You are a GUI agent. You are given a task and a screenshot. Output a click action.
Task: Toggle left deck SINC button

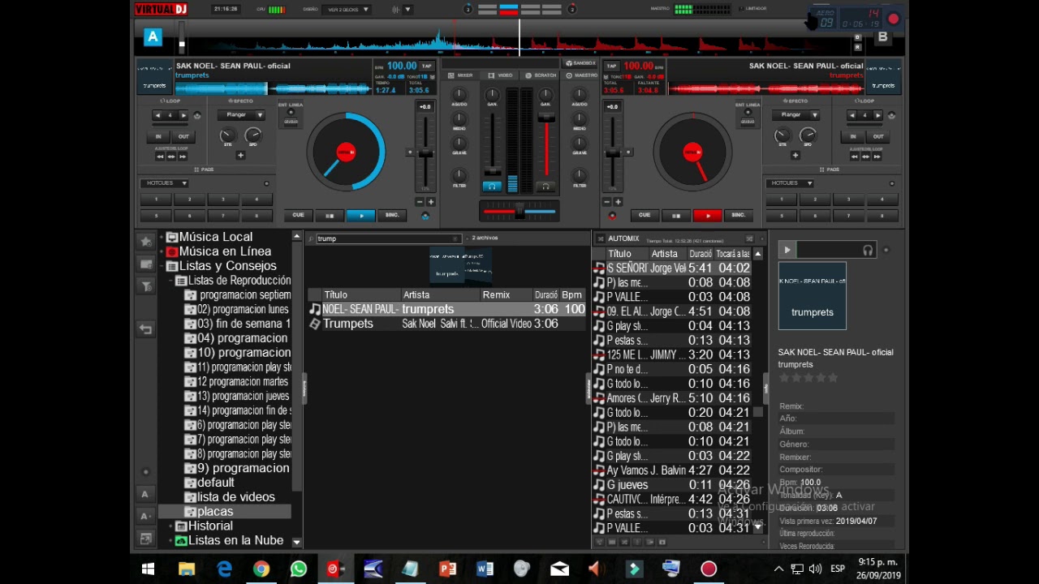(392, 216)
